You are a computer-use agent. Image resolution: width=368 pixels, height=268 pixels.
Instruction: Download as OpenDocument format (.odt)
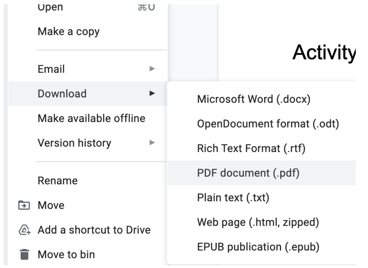[262, 124]
